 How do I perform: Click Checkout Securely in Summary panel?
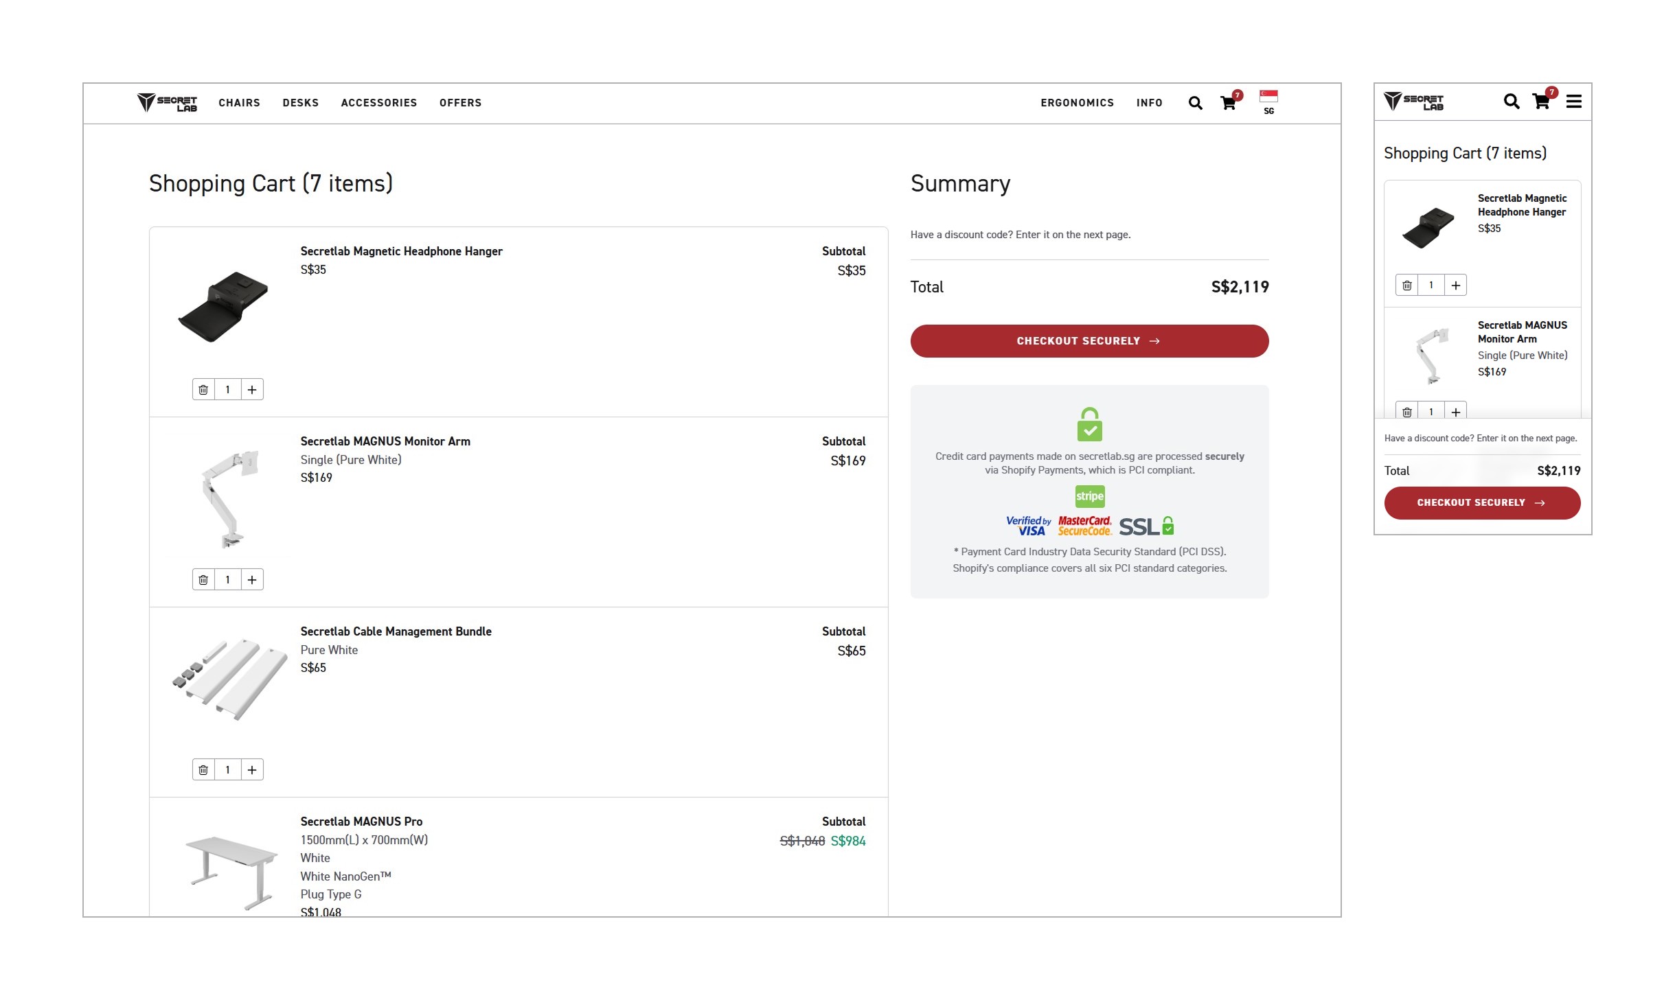(x=1089, y=341)
